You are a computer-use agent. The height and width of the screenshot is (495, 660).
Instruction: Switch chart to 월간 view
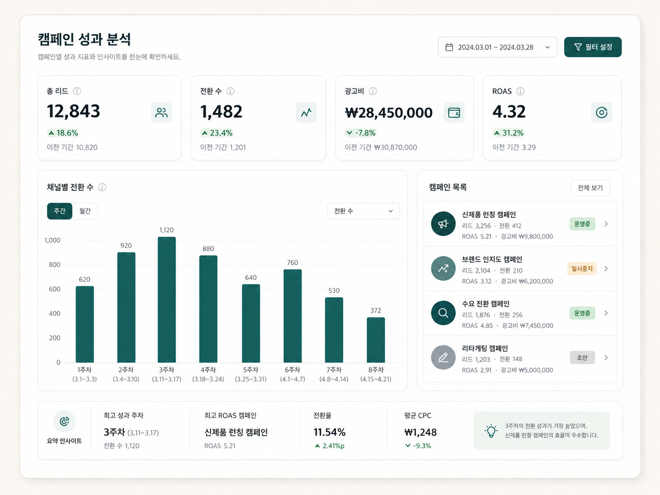[85, 211]
